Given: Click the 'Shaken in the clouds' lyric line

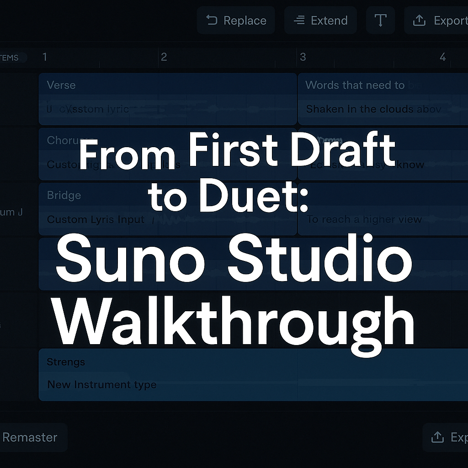Looking at the screenshot, I should [x=373, y=109].
